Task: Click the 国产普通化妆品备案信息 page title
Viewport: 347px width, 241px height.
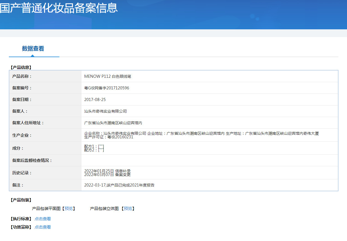Action: click(x=59, y=8)
